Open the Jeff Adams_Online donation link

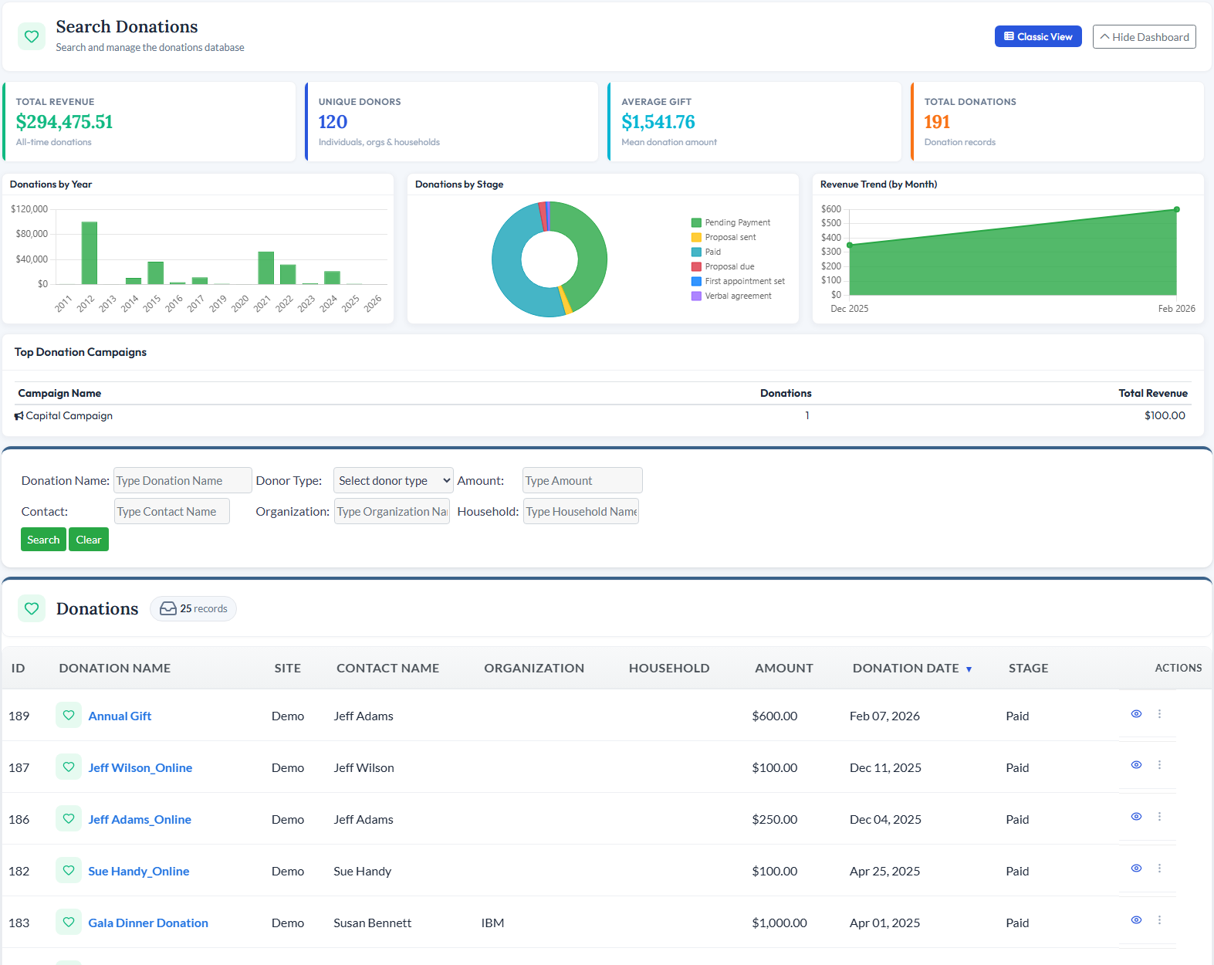click(140, 820)
